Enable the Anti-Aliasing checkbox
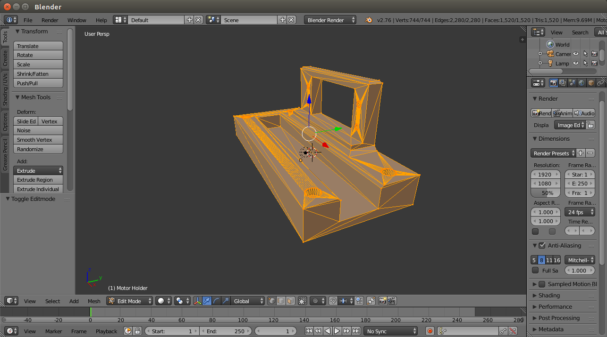 [x=542, y=246]
